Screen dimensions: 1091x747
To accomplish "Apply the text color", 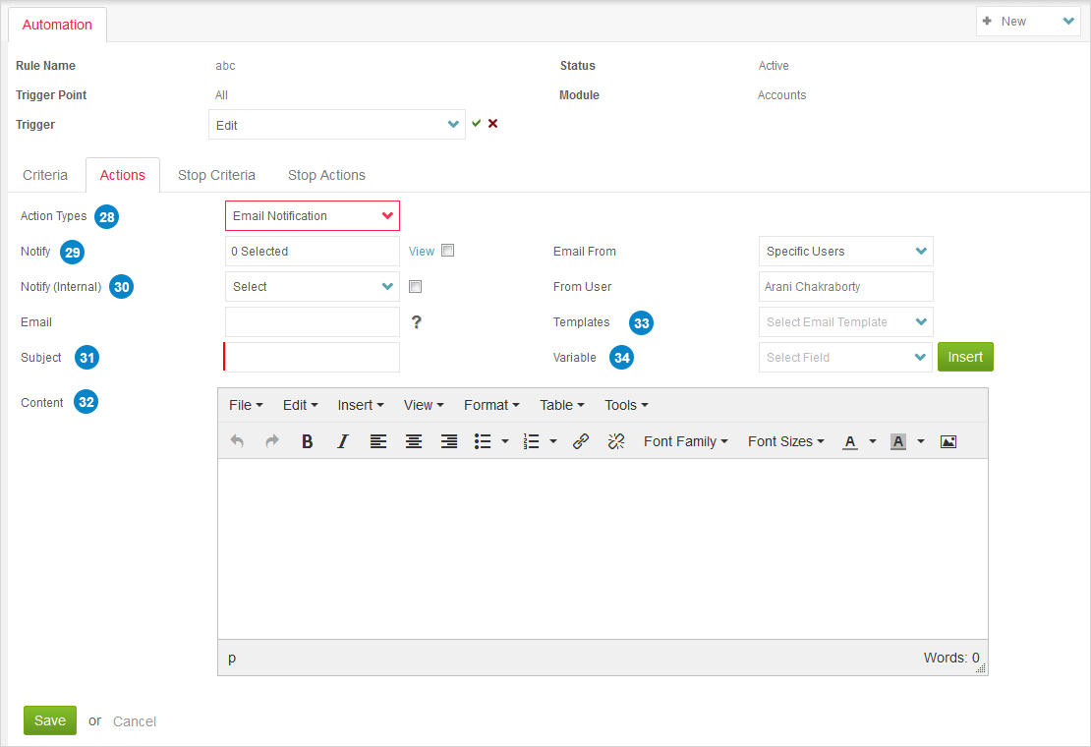I will pos(849,441).
